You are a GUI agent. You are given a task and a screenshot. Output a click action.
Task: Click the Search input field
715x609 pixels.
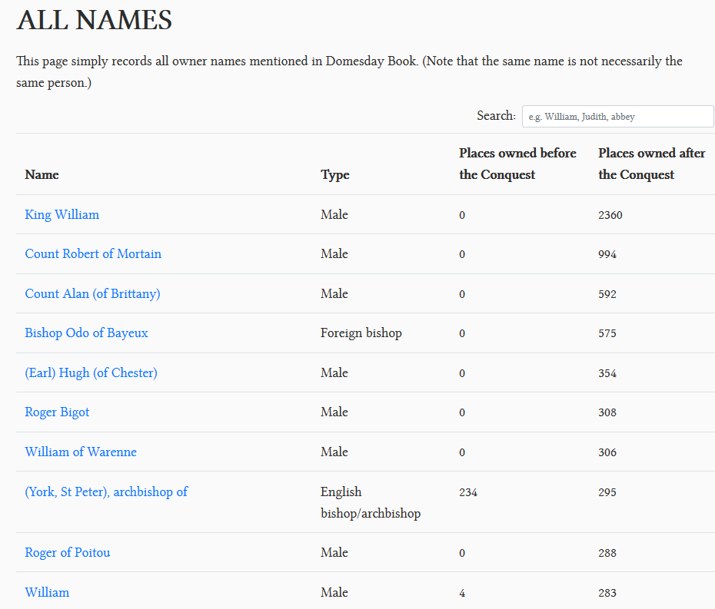pos(618,117)
